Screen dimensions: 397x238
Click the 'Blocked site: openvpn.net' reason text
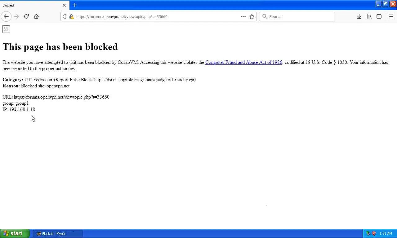pyautogui.click(x=45, y=86)
